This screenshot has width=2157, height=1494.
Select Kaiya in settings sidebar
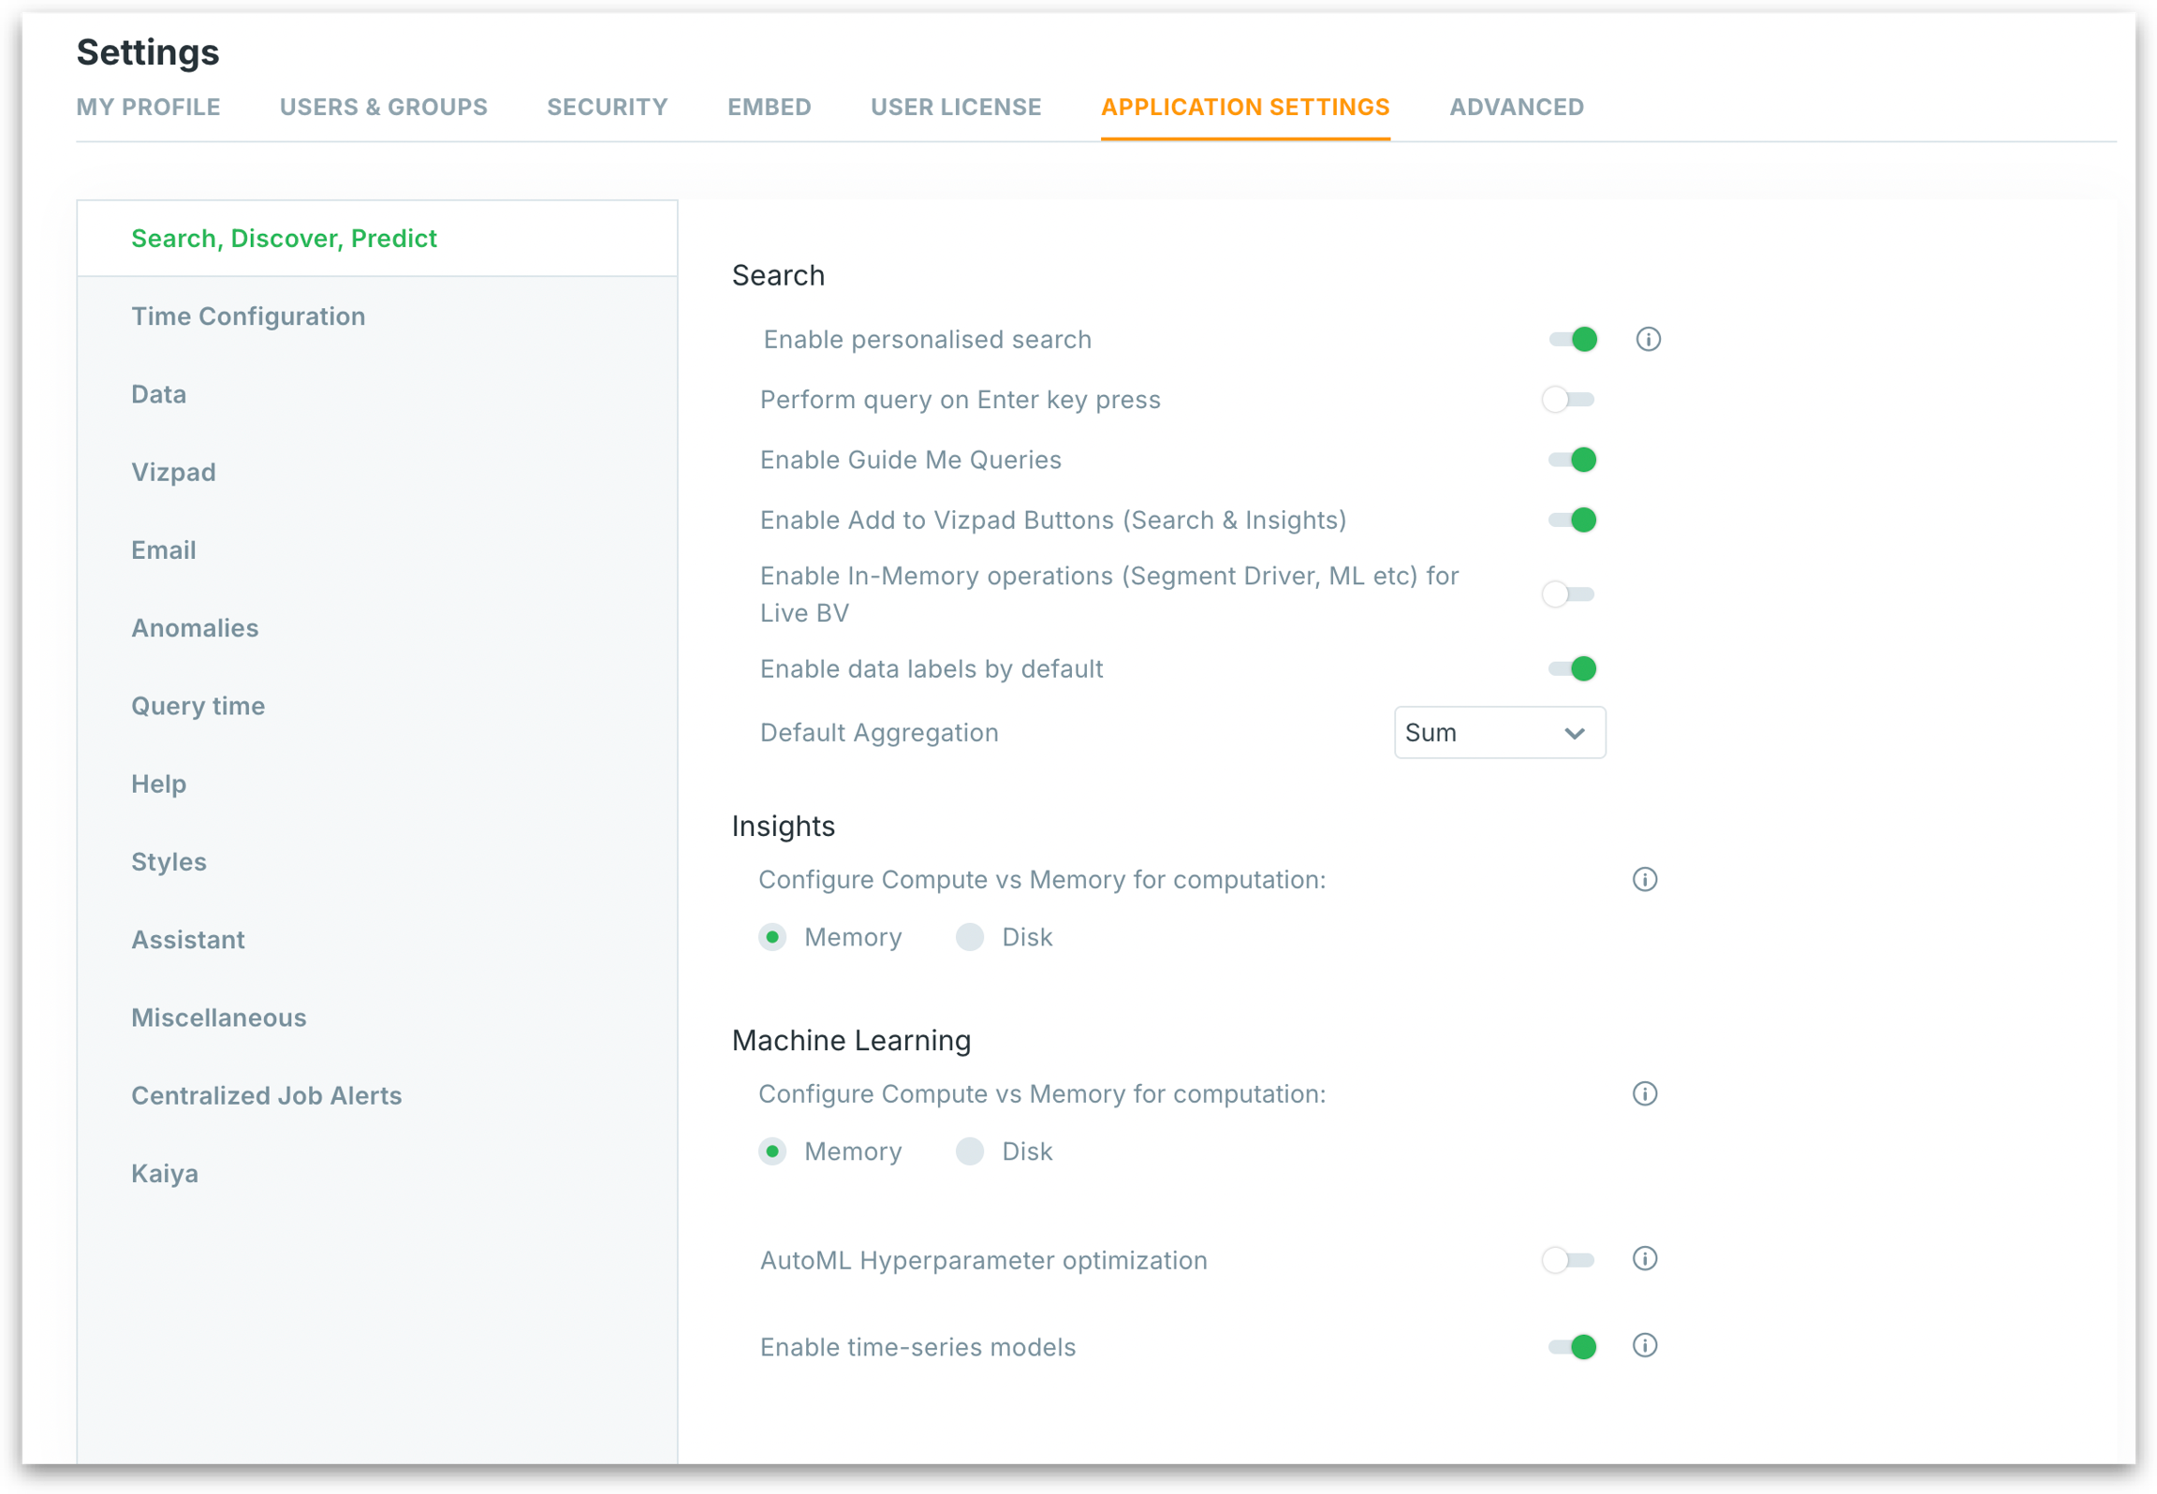[165, 1173]
